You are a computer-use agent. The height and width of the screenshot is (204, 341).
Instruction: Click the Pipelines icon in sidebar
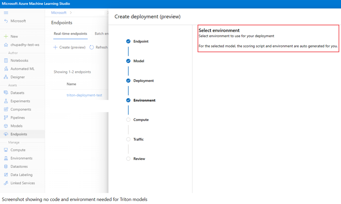pyautogui.click(x=6, y=118)
